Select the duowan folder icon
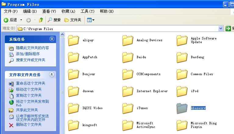 pyautogui.click(x=73, y=91)
